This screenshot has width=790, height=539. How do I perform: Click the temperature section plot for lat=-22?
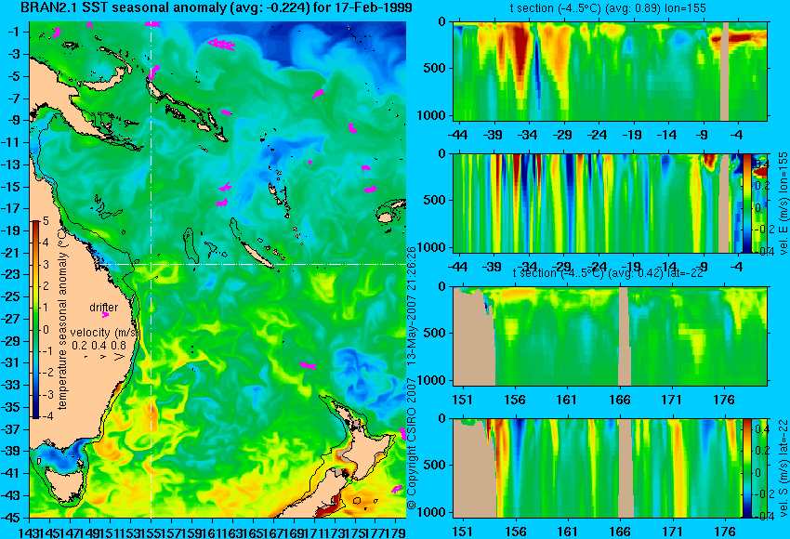[x=610, y=336]
